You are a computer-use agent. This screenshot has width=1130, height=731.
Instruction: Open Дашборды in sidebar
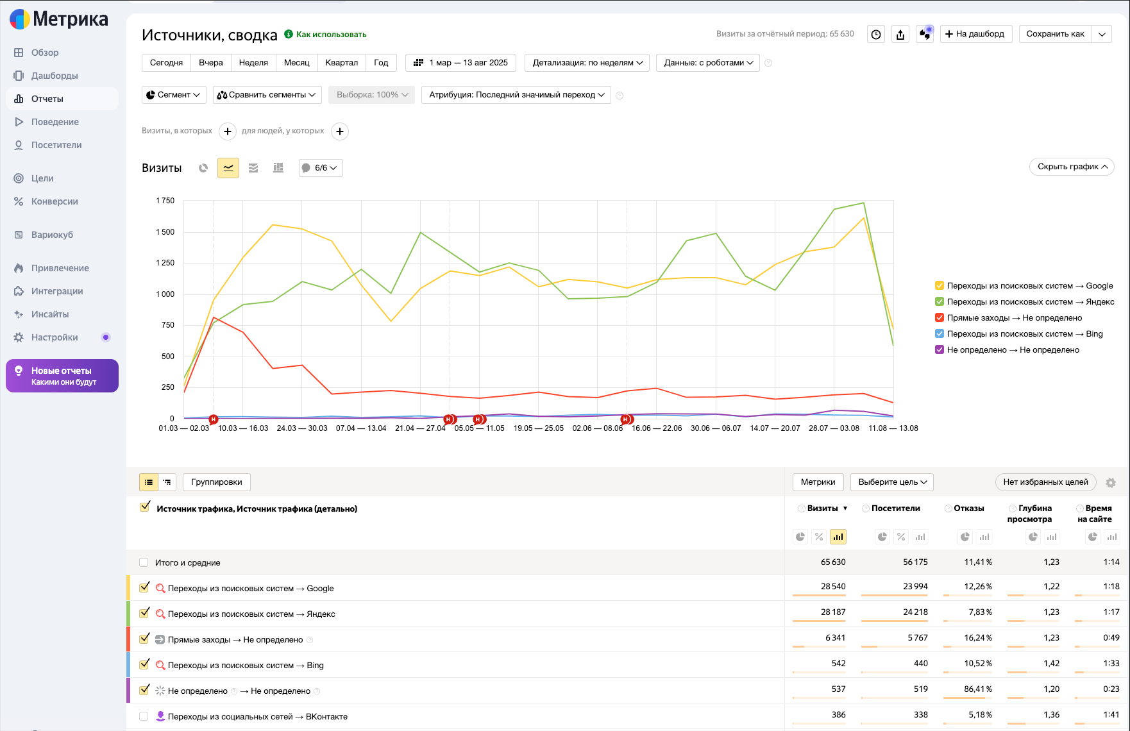62,76
